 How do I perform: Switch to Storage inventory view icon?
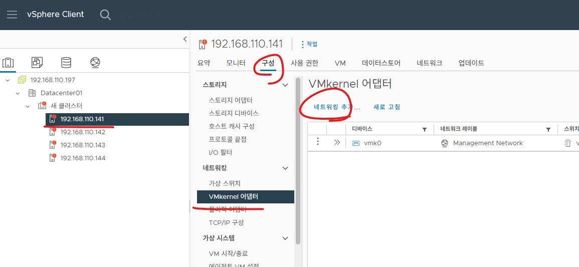pyautogui.click(x=66, y=63)
